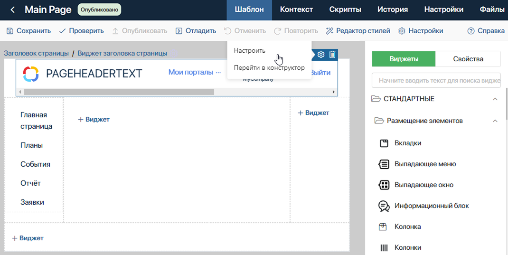Select the Выпадающее меню label
Viewport: 508px width, 255px height.
pos(425,164)
